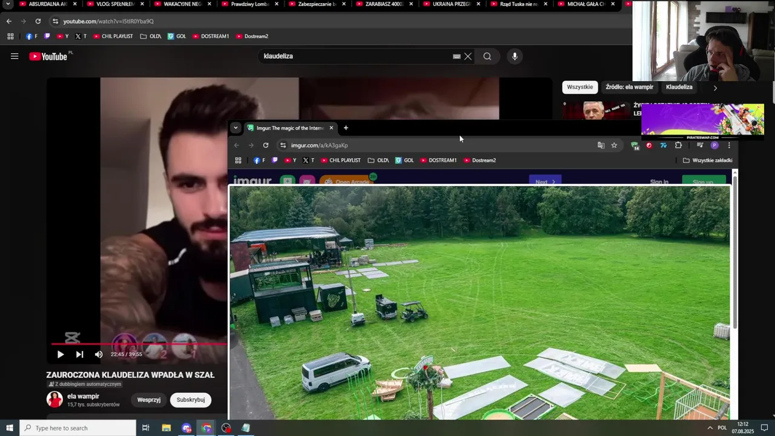The width and height of the screenshot is (775, 436).
Task: Switch to the UKRAINA PRZEGR tab
Action: click(451, 4)
